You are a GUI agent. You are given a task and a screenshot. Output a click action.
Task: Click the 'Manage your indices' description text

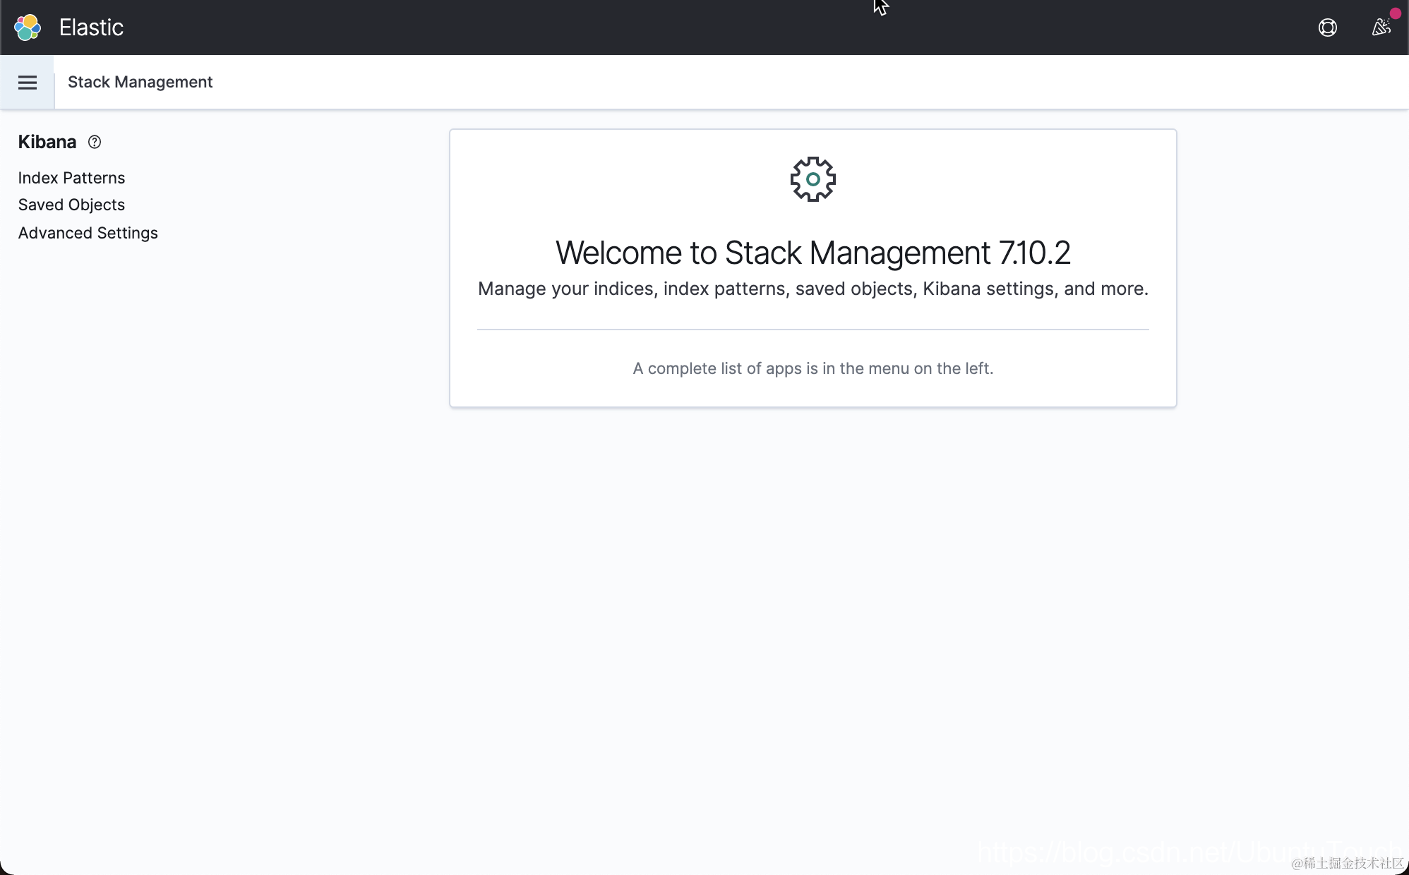813,289
